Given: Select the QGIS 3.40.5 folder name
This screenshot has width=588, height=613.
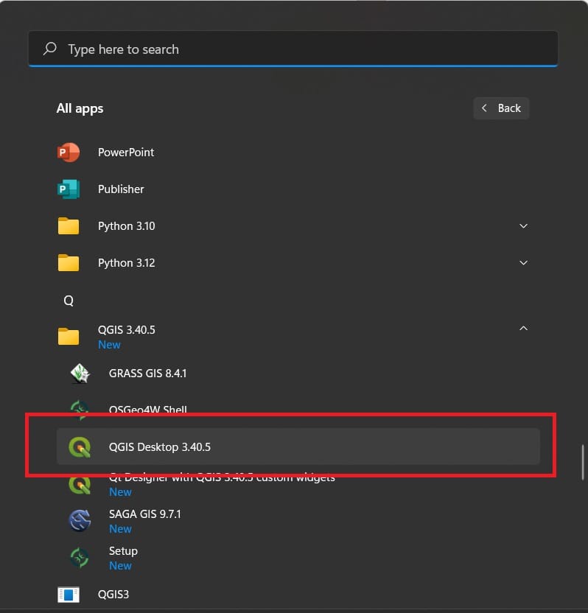Looking at the screenshot, I should click(x=126, y=330).
